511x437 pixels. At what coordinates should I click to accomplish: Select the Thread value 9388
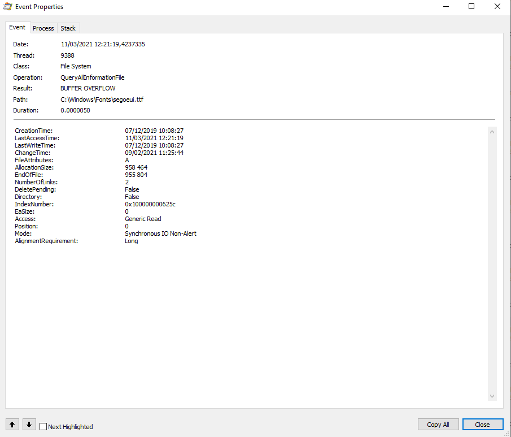67,55
